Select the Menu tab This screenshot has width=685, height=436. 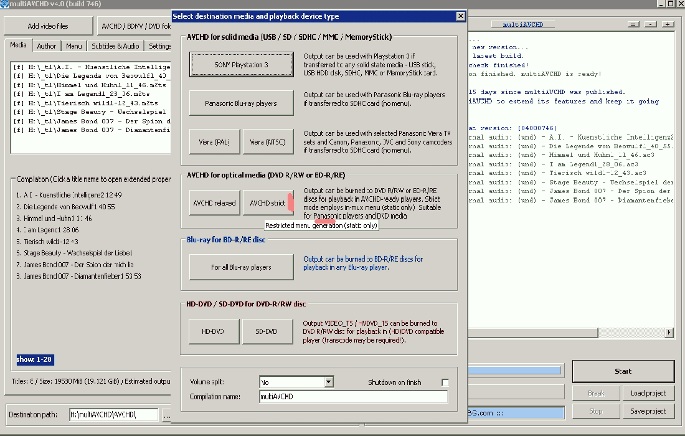(73, 46)
